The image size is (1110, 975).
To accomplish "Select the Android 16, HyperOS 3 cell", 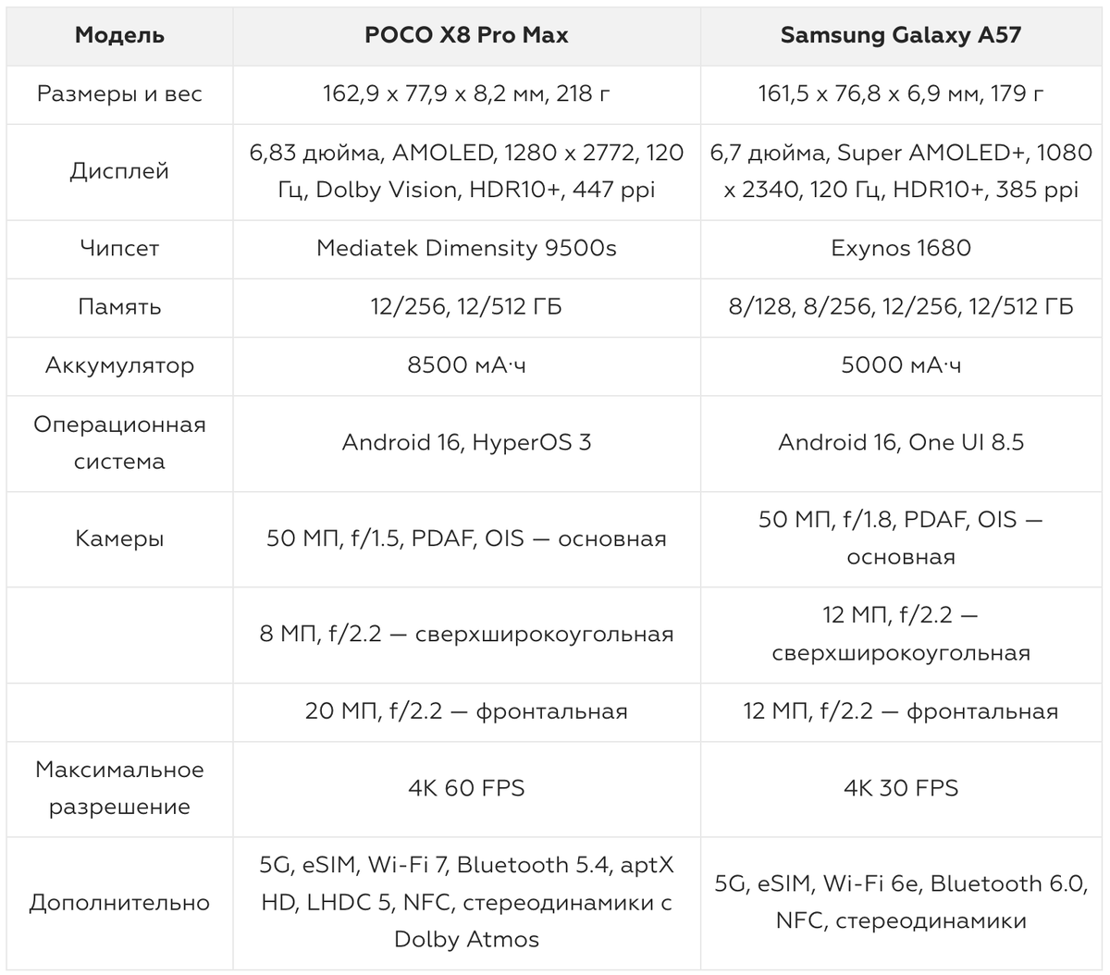I will tap(466, 443).
